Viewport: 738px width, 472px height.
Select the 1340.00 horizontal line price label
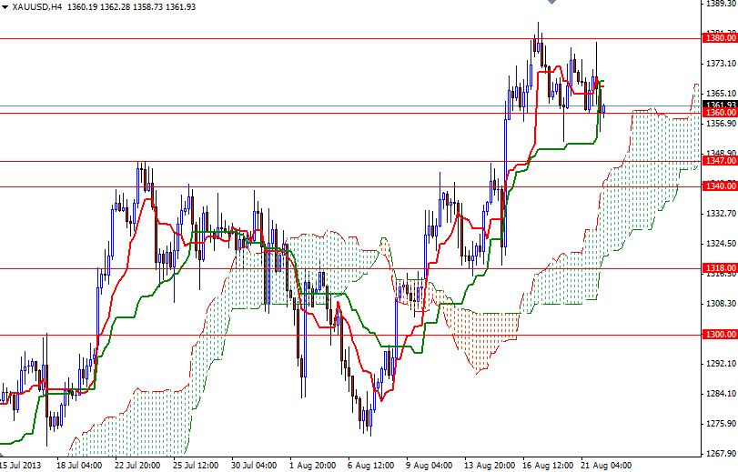[x=720, y=186]
